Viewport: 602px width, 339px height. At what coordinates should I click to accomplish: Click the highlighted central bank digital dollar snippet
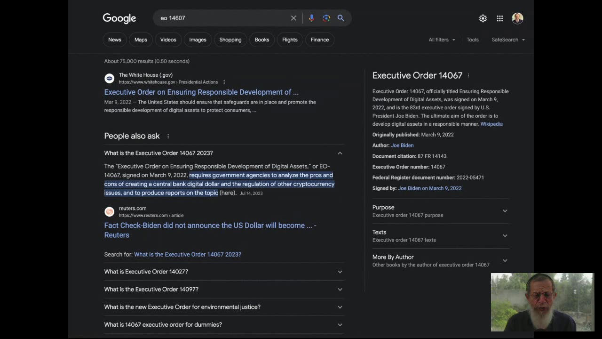click(x=219, y=184)
